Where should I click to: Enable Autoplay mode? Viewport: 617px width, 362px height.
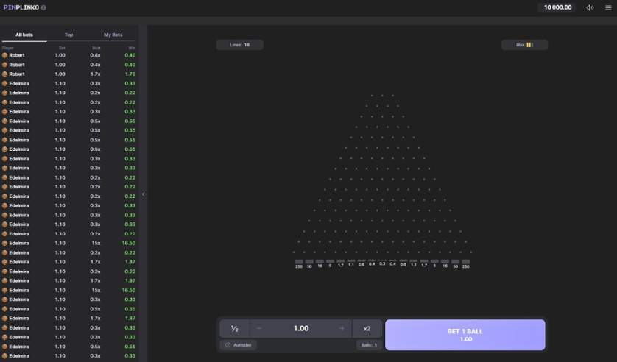(238, 345)
